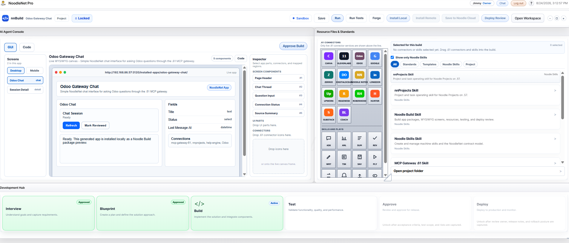Click the Deploy Review button
The height and width of the screenshot is (243, 569).
(495, 18)
